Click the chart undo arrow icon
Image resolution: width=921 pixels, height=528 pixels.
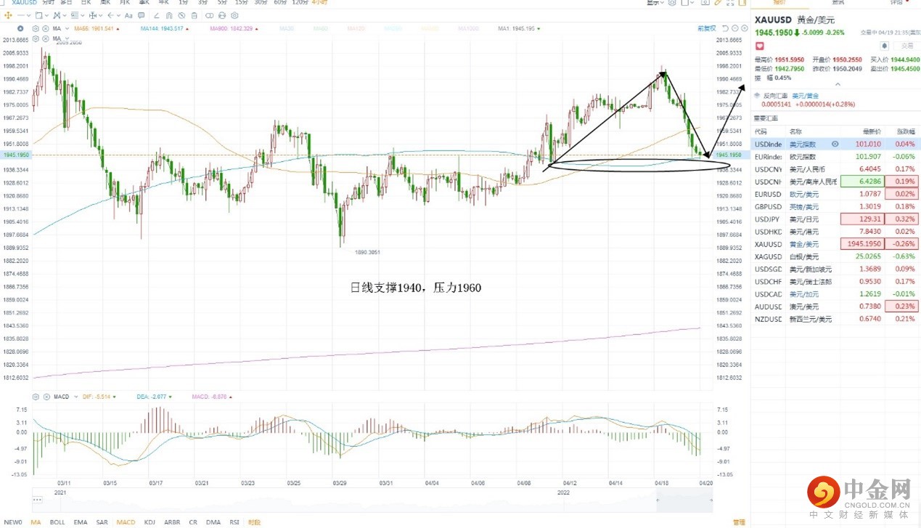tap(725, 28)
